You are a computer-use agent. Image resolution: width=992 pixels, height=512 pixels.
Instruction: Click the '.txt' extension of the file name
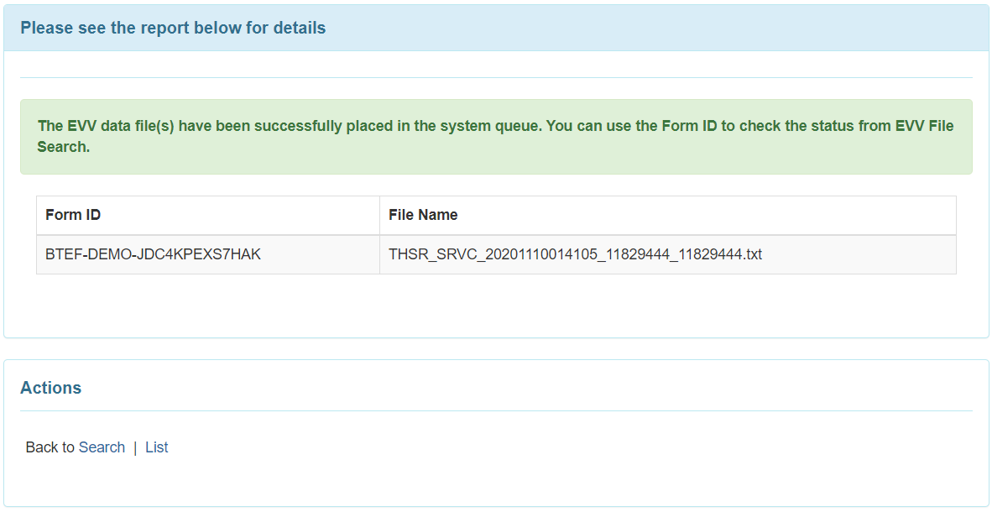click(751, 254)
